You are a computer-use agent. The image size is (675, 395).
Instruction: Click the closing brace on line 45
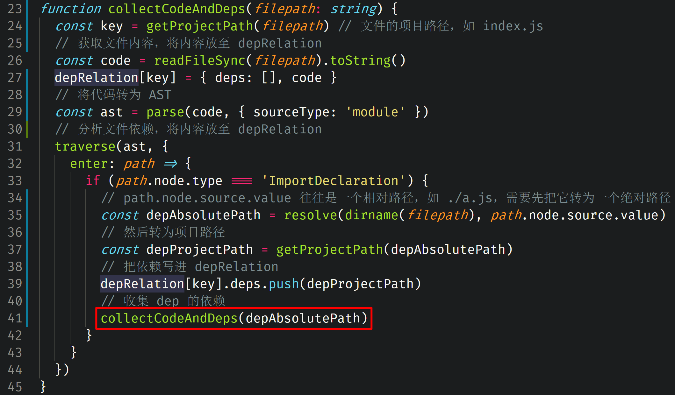coord(43,387)
